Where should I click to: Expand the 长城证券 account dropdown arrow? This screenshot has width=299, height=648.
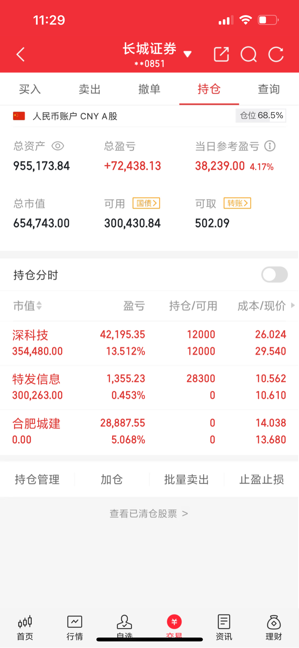point(188,54)
